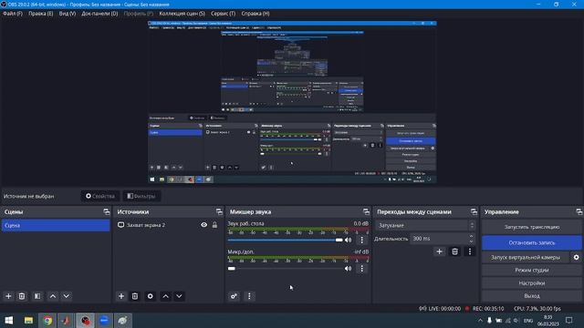Open Правка menu
The image size is (584, 328).
tap(40, 14)
